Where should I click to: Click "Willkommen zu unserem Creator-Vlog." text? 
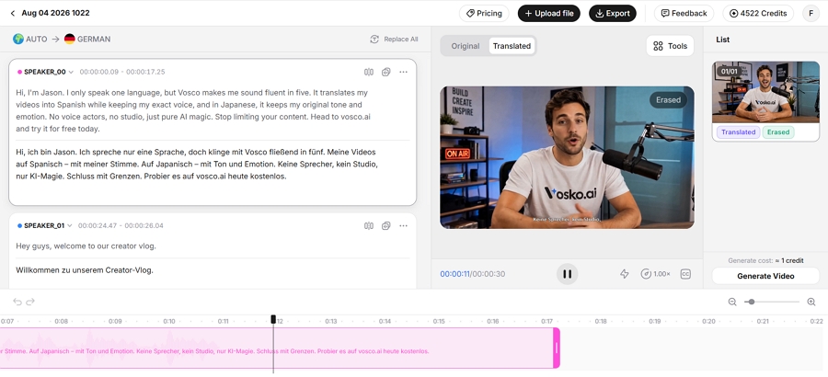[x=85, y=270]
